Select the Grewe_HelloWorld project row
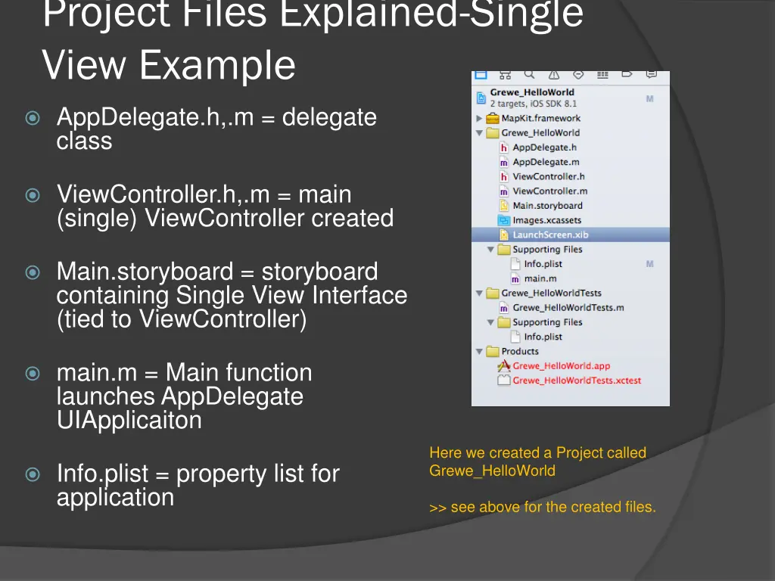The image size is (775, 581). click(571, 98)
